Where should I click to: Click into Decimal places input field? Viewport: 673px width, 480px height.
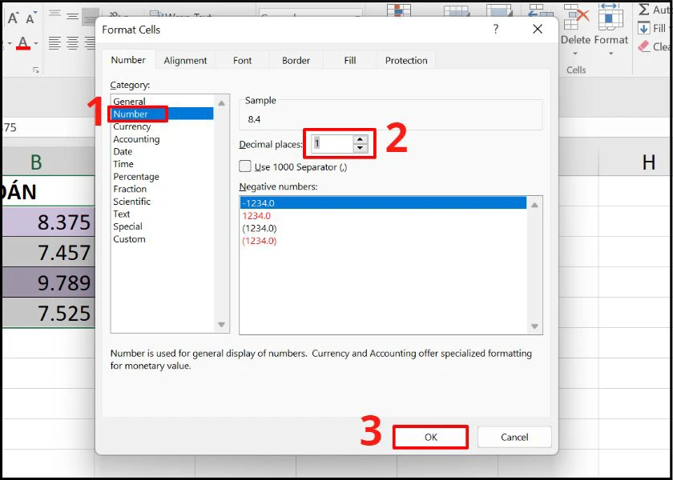333,143
